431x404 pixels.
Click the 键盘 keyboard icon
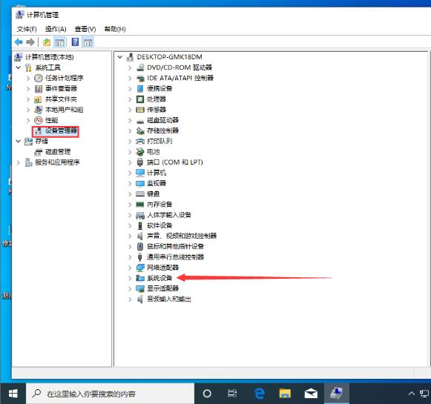point(140,194)
